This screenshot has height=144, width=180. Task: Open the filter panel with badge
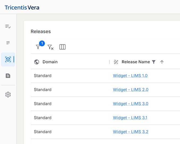[38, 47]
